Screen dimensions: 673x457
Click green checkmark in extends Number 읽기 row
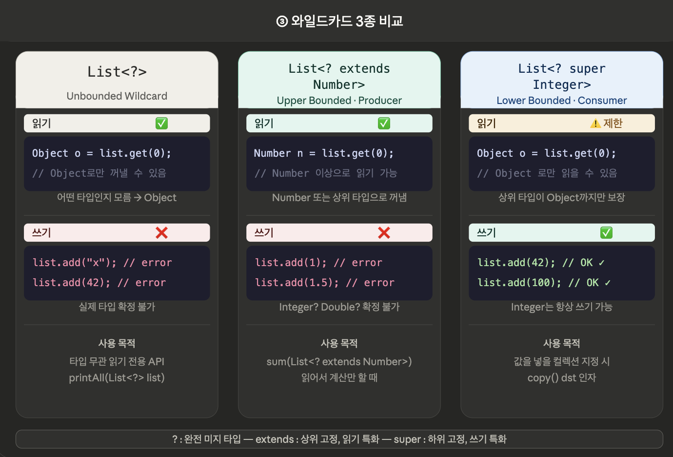(384, 124)
